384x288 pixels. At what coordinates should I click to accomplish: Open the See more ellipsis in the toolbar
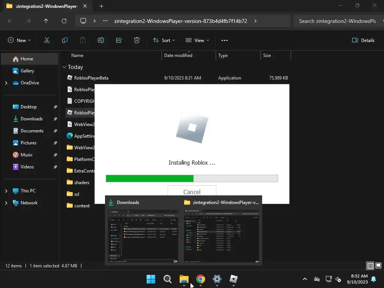225,40
